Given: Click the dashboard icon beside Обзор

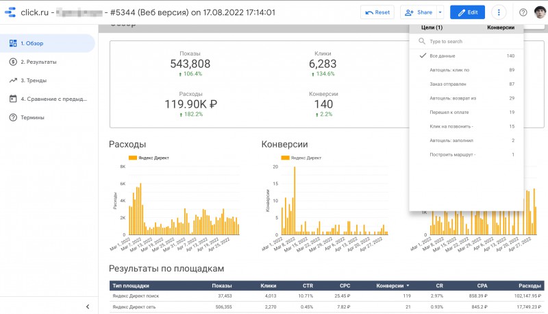Looking at the screenshot, I should (x=13, y=43).
